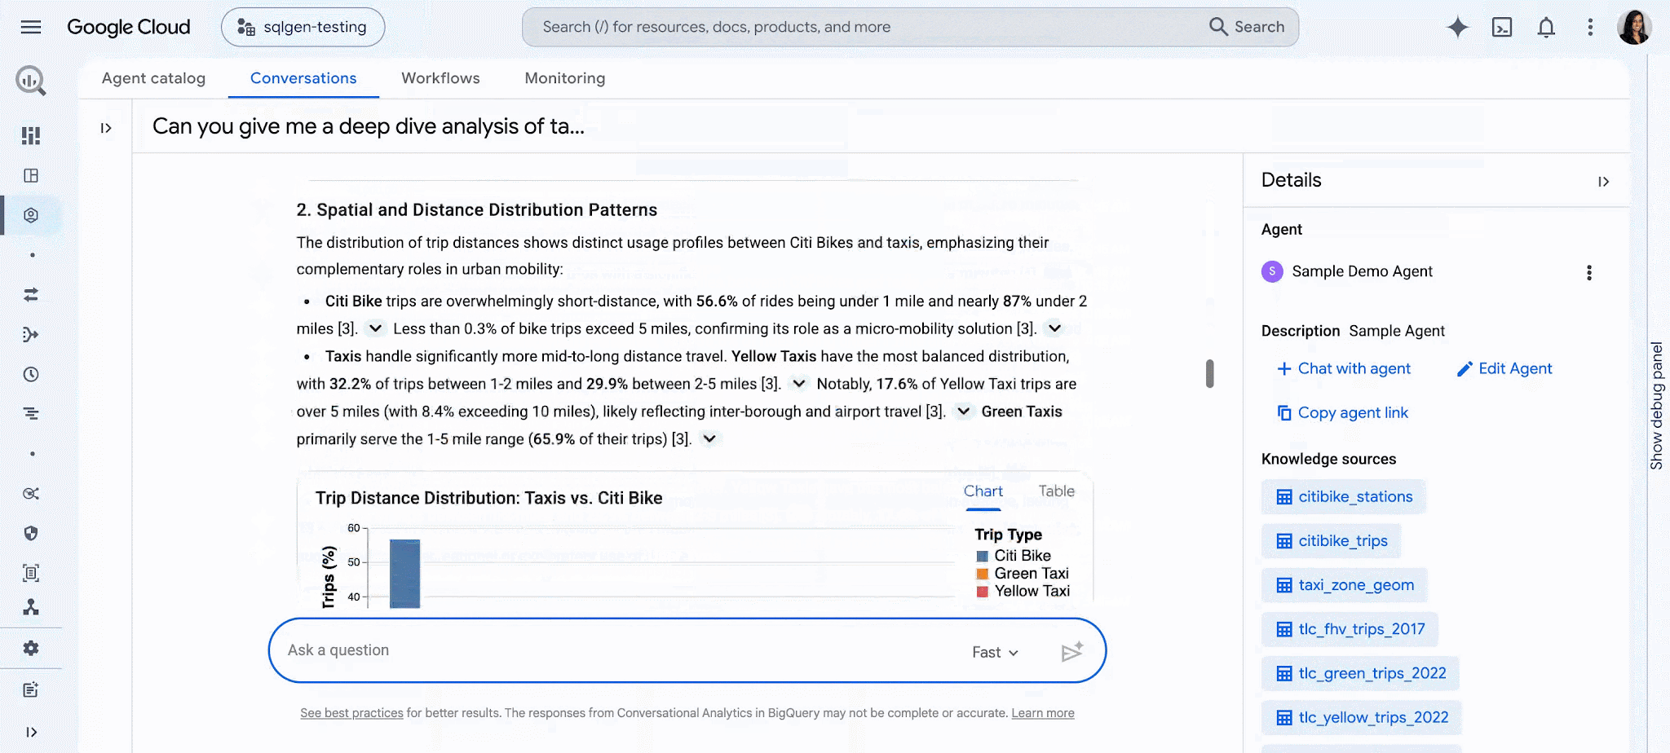This screenshot has width=1670, height=753.
Task: Open Release notes icon in the sidebar
Action: tap(31, 689)
